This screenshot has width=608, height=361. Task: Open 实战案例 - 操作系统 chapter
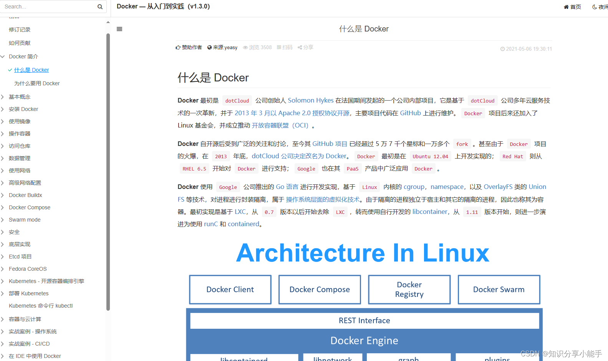coord(33,331)
